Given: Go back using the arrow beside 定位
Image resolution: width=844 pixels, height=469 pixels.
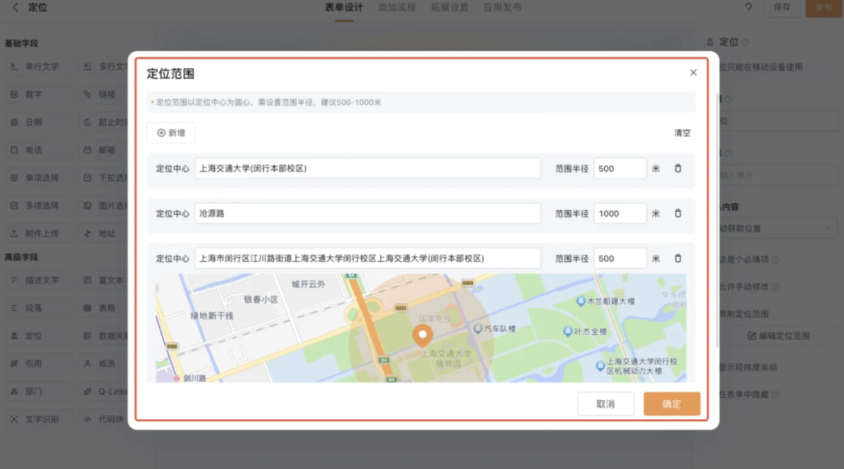Looking at the screenshot, I should pyautogui.click(x=15, y=8).
